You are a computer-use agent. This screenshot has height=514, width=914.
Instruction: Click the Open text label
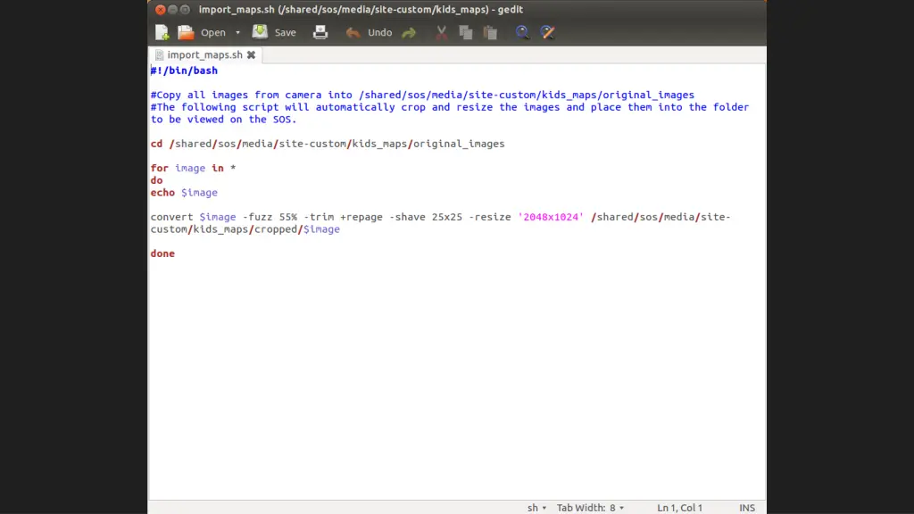[213, 33]
